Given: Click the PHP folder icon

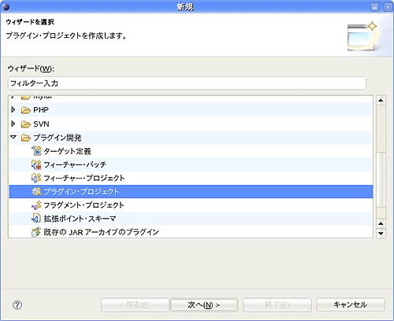Looking at the screenshot, I should coord(26,110).
